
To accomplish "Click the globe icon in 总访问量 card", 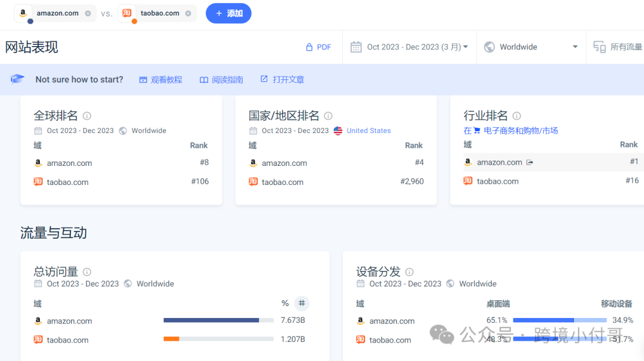I will pyautogui.click(x=128, y=283).
